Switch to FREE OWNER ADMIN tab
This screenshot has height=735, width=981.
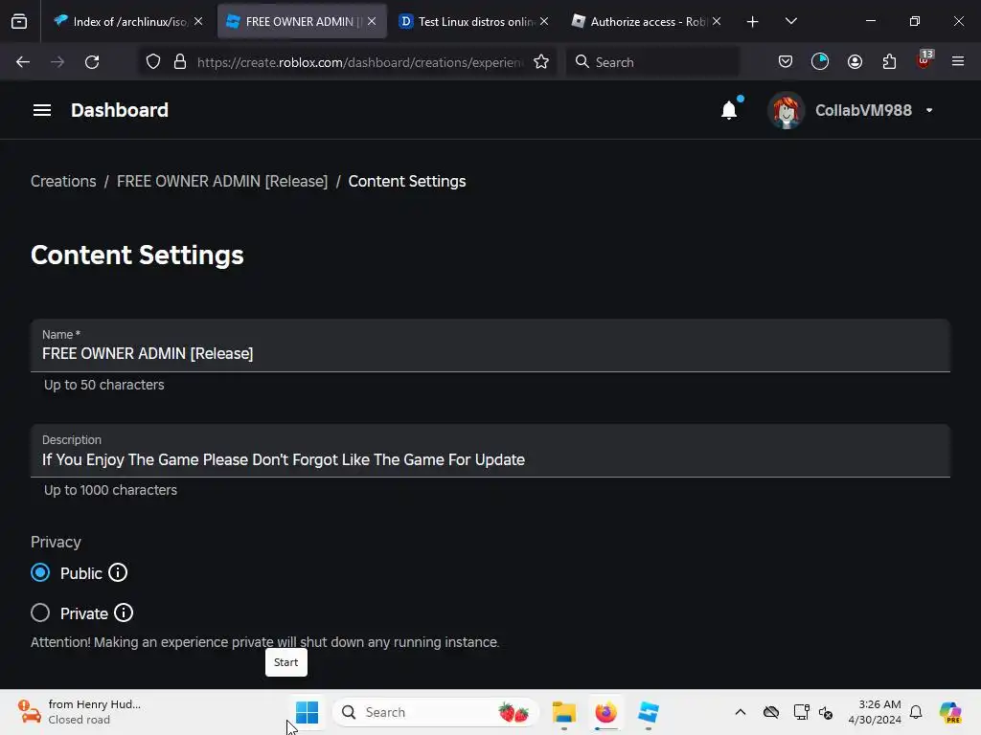click(x=302, y=22)
